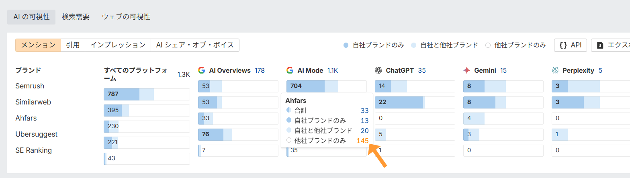Click the tooltip 他社ブランドのみ value 145

362,141
